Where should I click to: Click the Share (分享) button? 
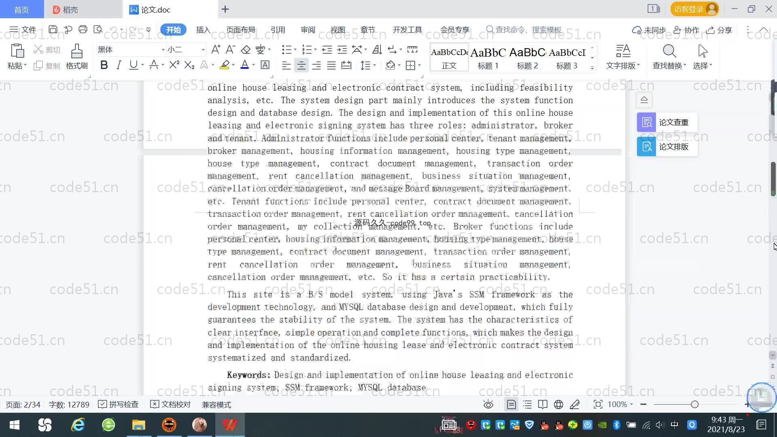click(719, 30)
